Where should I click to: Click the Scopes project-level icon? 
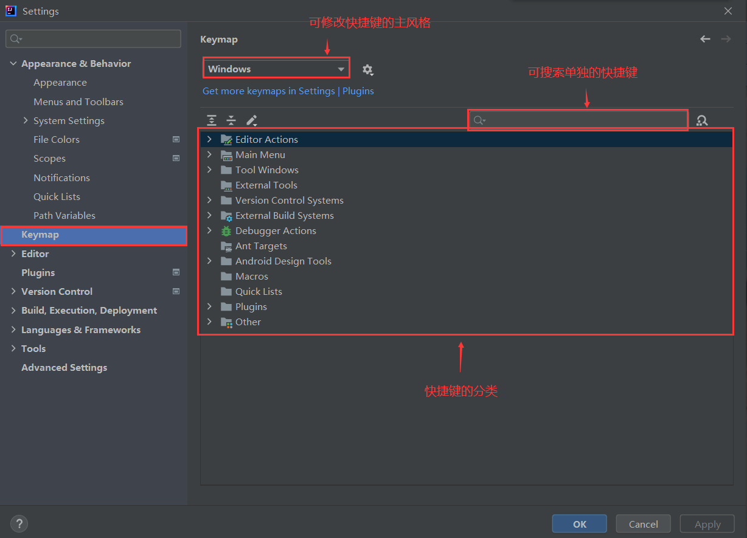point(176,158)
